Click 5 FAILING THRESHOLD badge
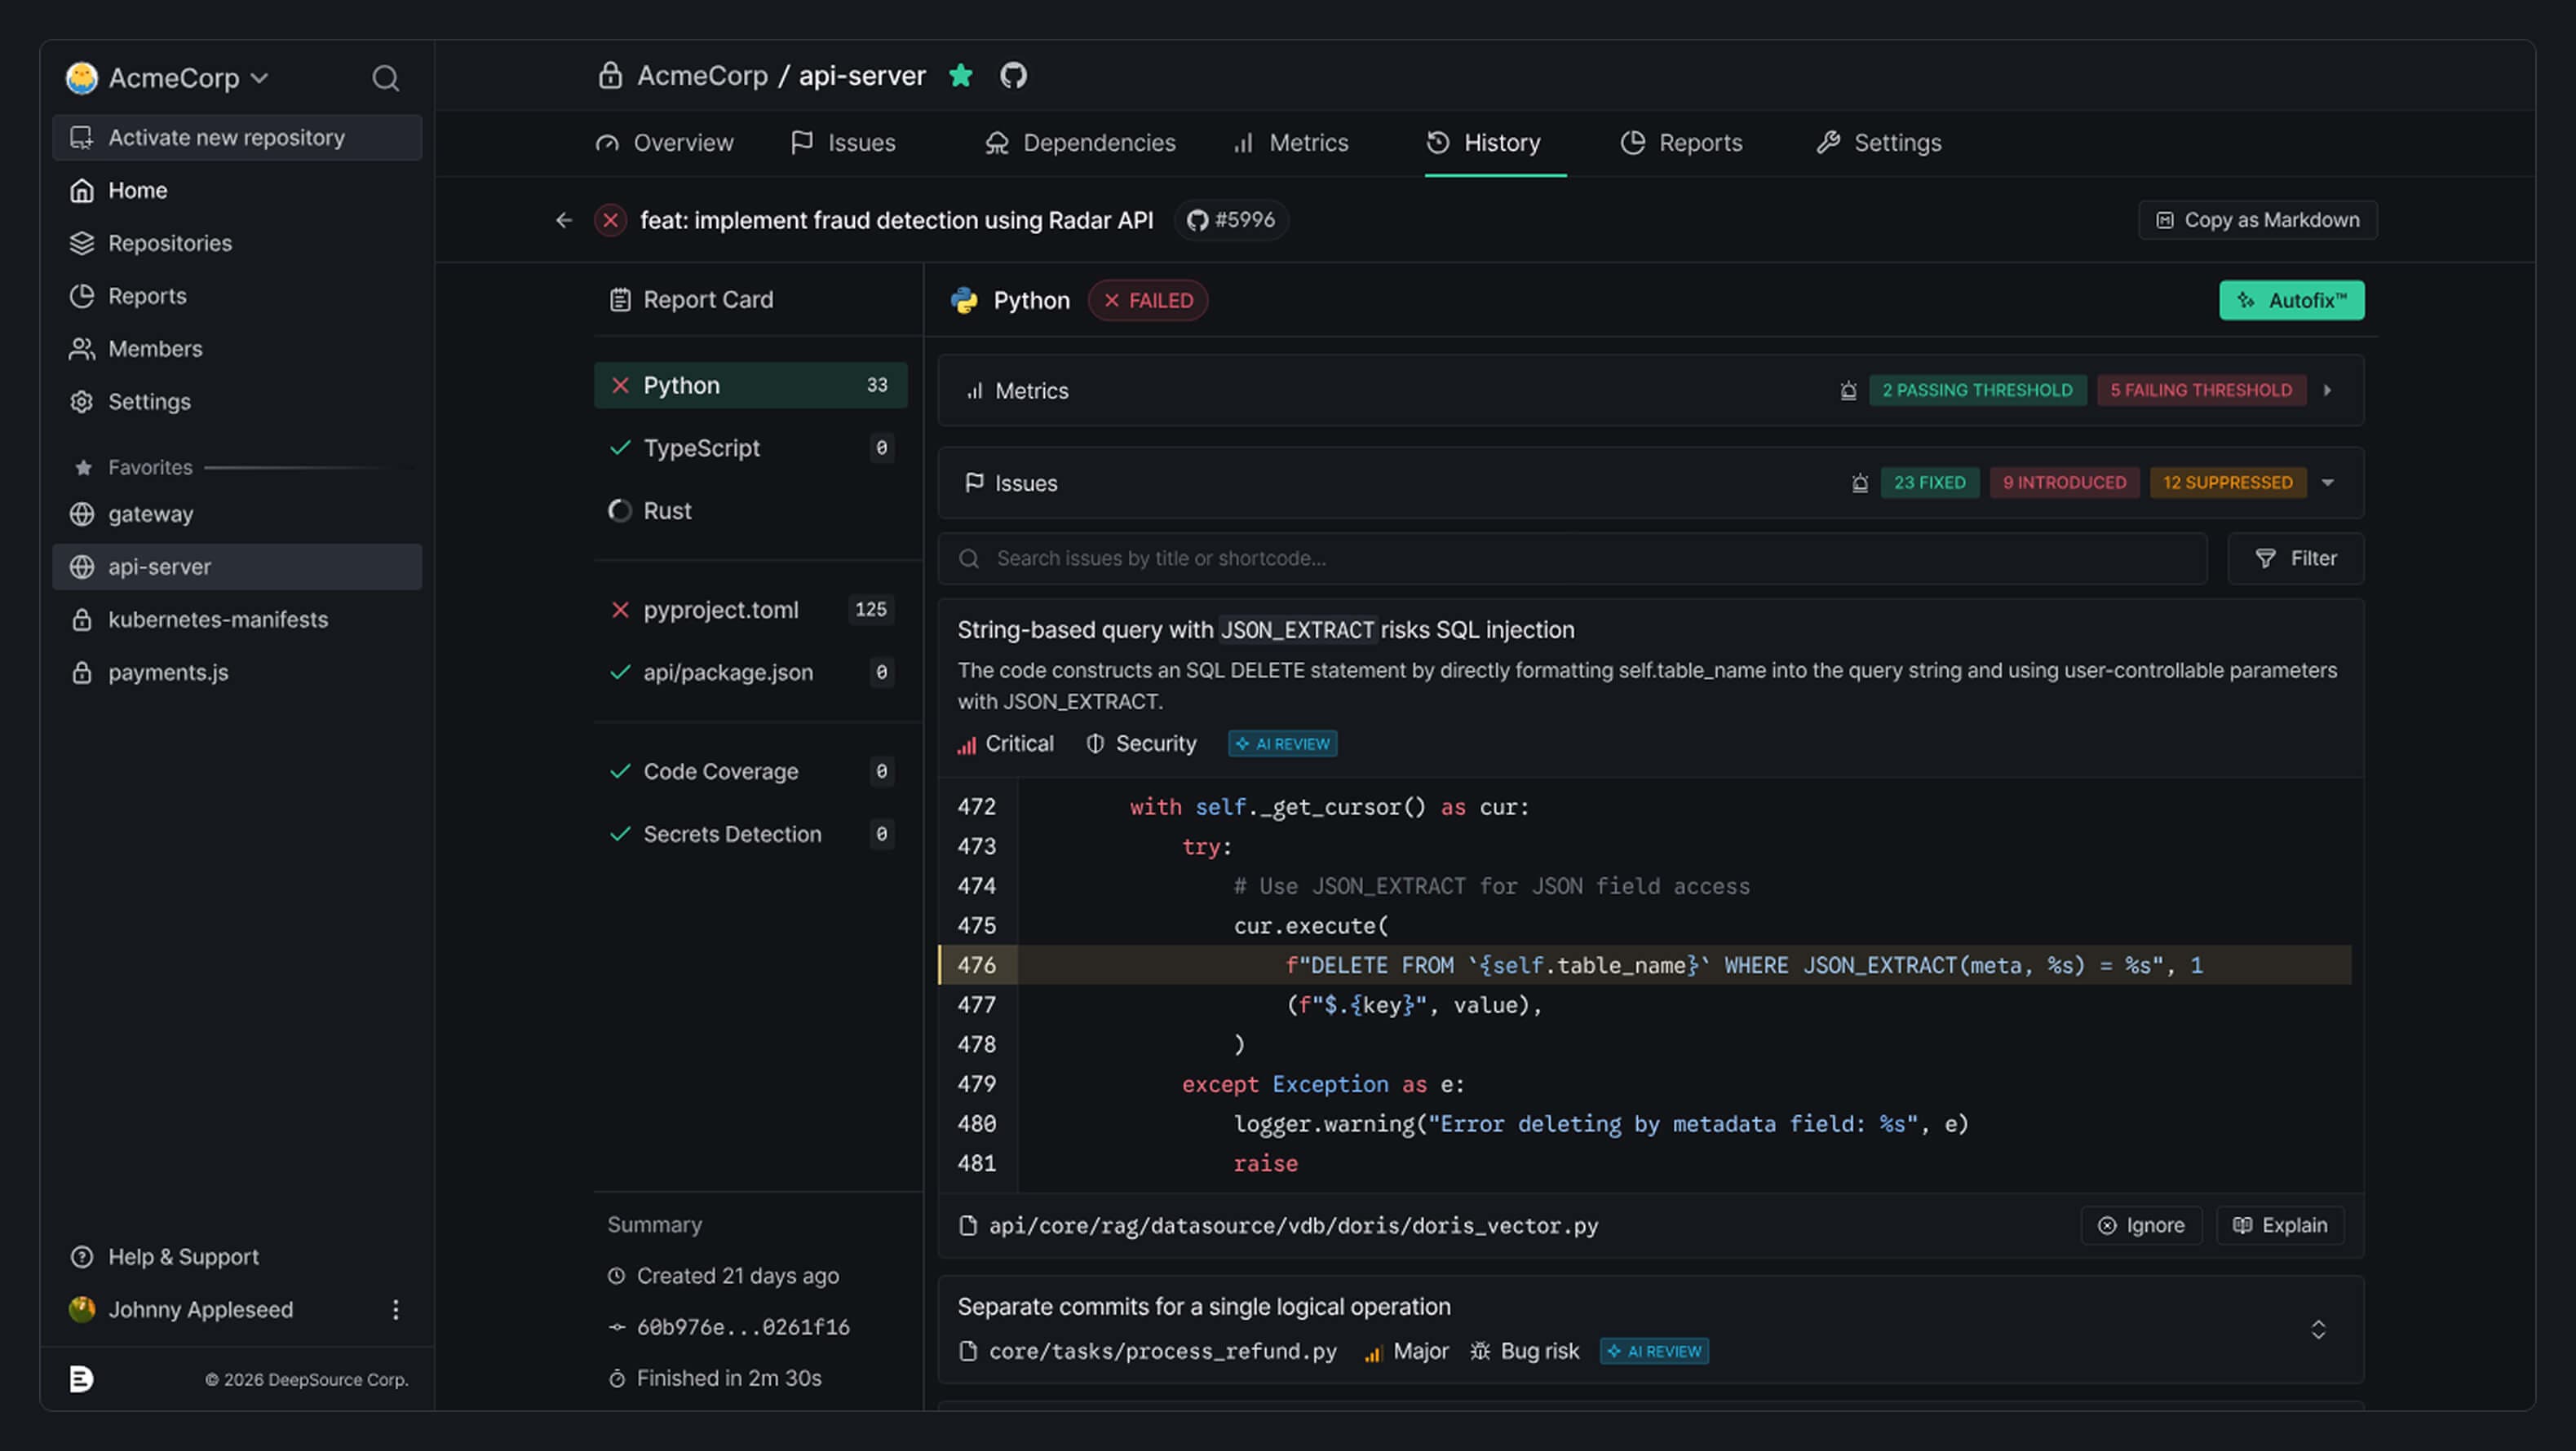2576x1451 pixels. pos(2201,390)
